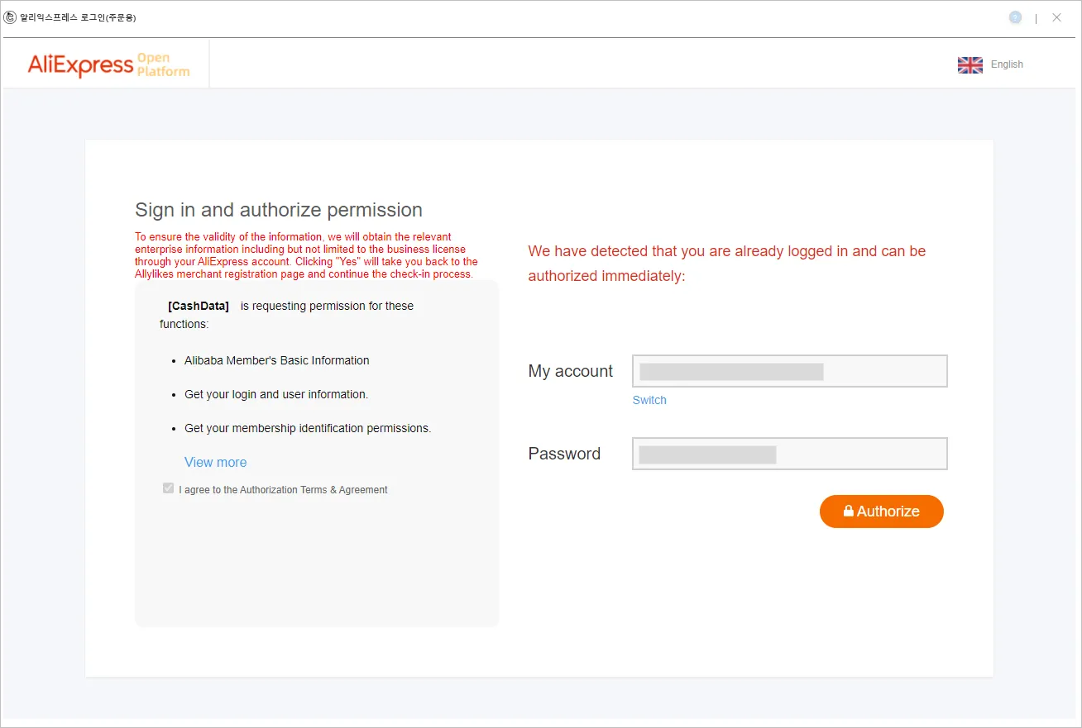
Task: Click the UK flag icon
Action: (969, 64)
